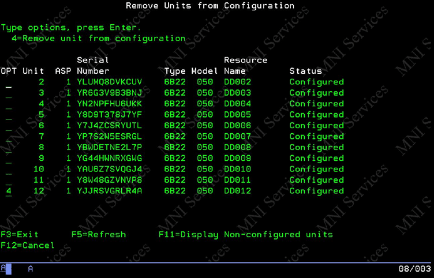Click the Configured status for DD007
434x278 pixels.
pyautogui.click(x=316, y=137)
